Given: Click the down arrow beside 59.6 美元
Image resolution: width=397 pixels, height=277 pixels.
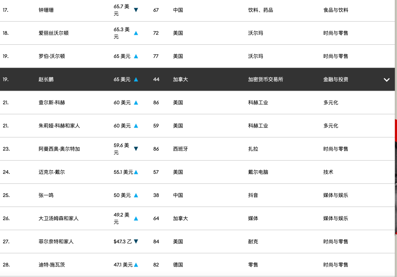Looking at the screenshot, I should tap(136, 149).
